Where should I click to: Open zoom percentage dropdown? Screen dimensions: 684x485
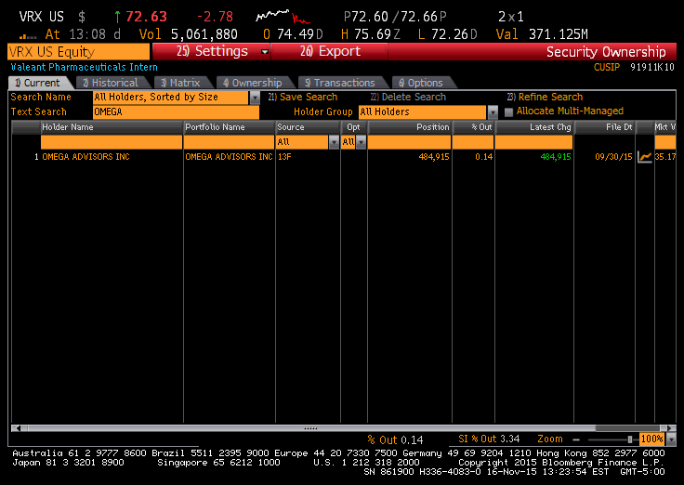pos(672,439)
